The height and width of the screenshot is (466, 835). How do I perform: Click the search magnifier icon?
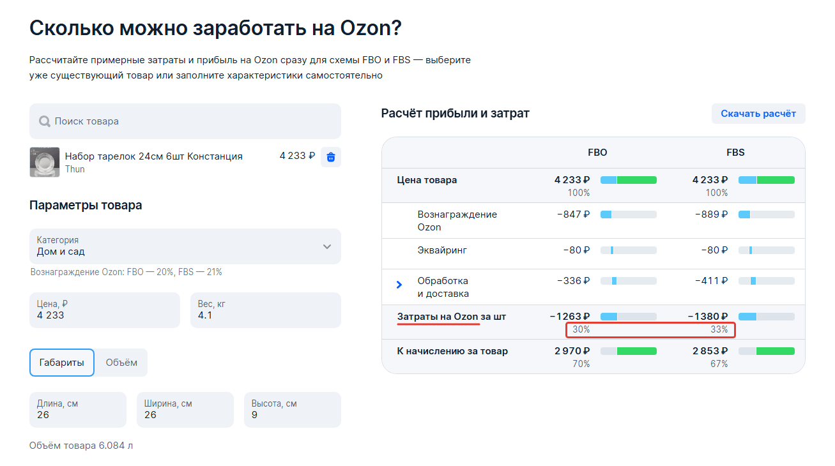pos(45,121)
